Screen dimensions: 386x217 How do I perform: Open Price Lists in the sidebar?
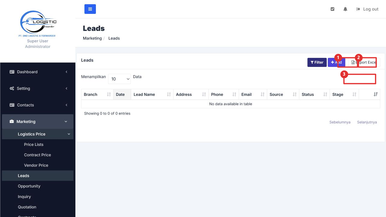(34, 144)
